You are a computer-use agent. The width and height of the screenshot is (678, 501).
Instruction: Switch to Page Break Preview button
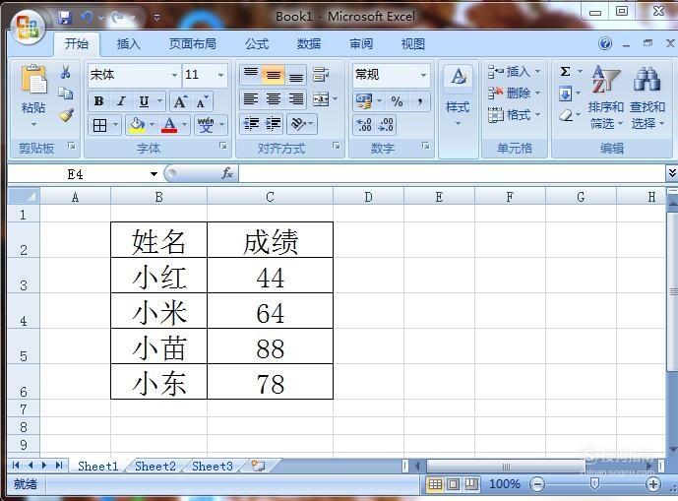471,484
